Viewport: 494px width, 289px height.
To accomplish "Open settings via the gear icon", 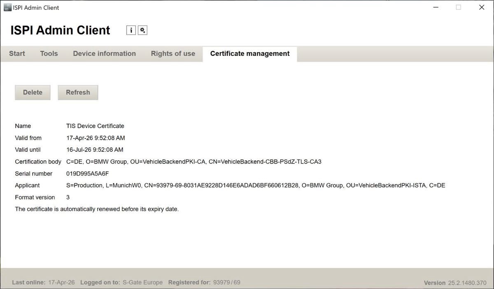I will point(142,30).
